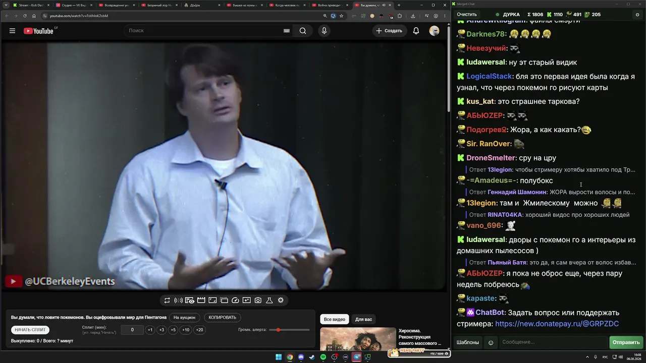Adjust the Громк. алерта volume slider
This screenshot has height=363, width=646.
(x=290, y=330)
